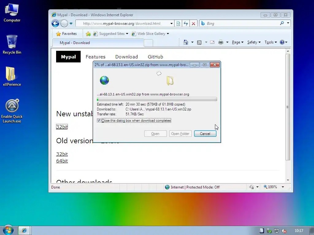Open the Page menu
This screenshot has height=235, width=314.
click(x=238, y=42)
